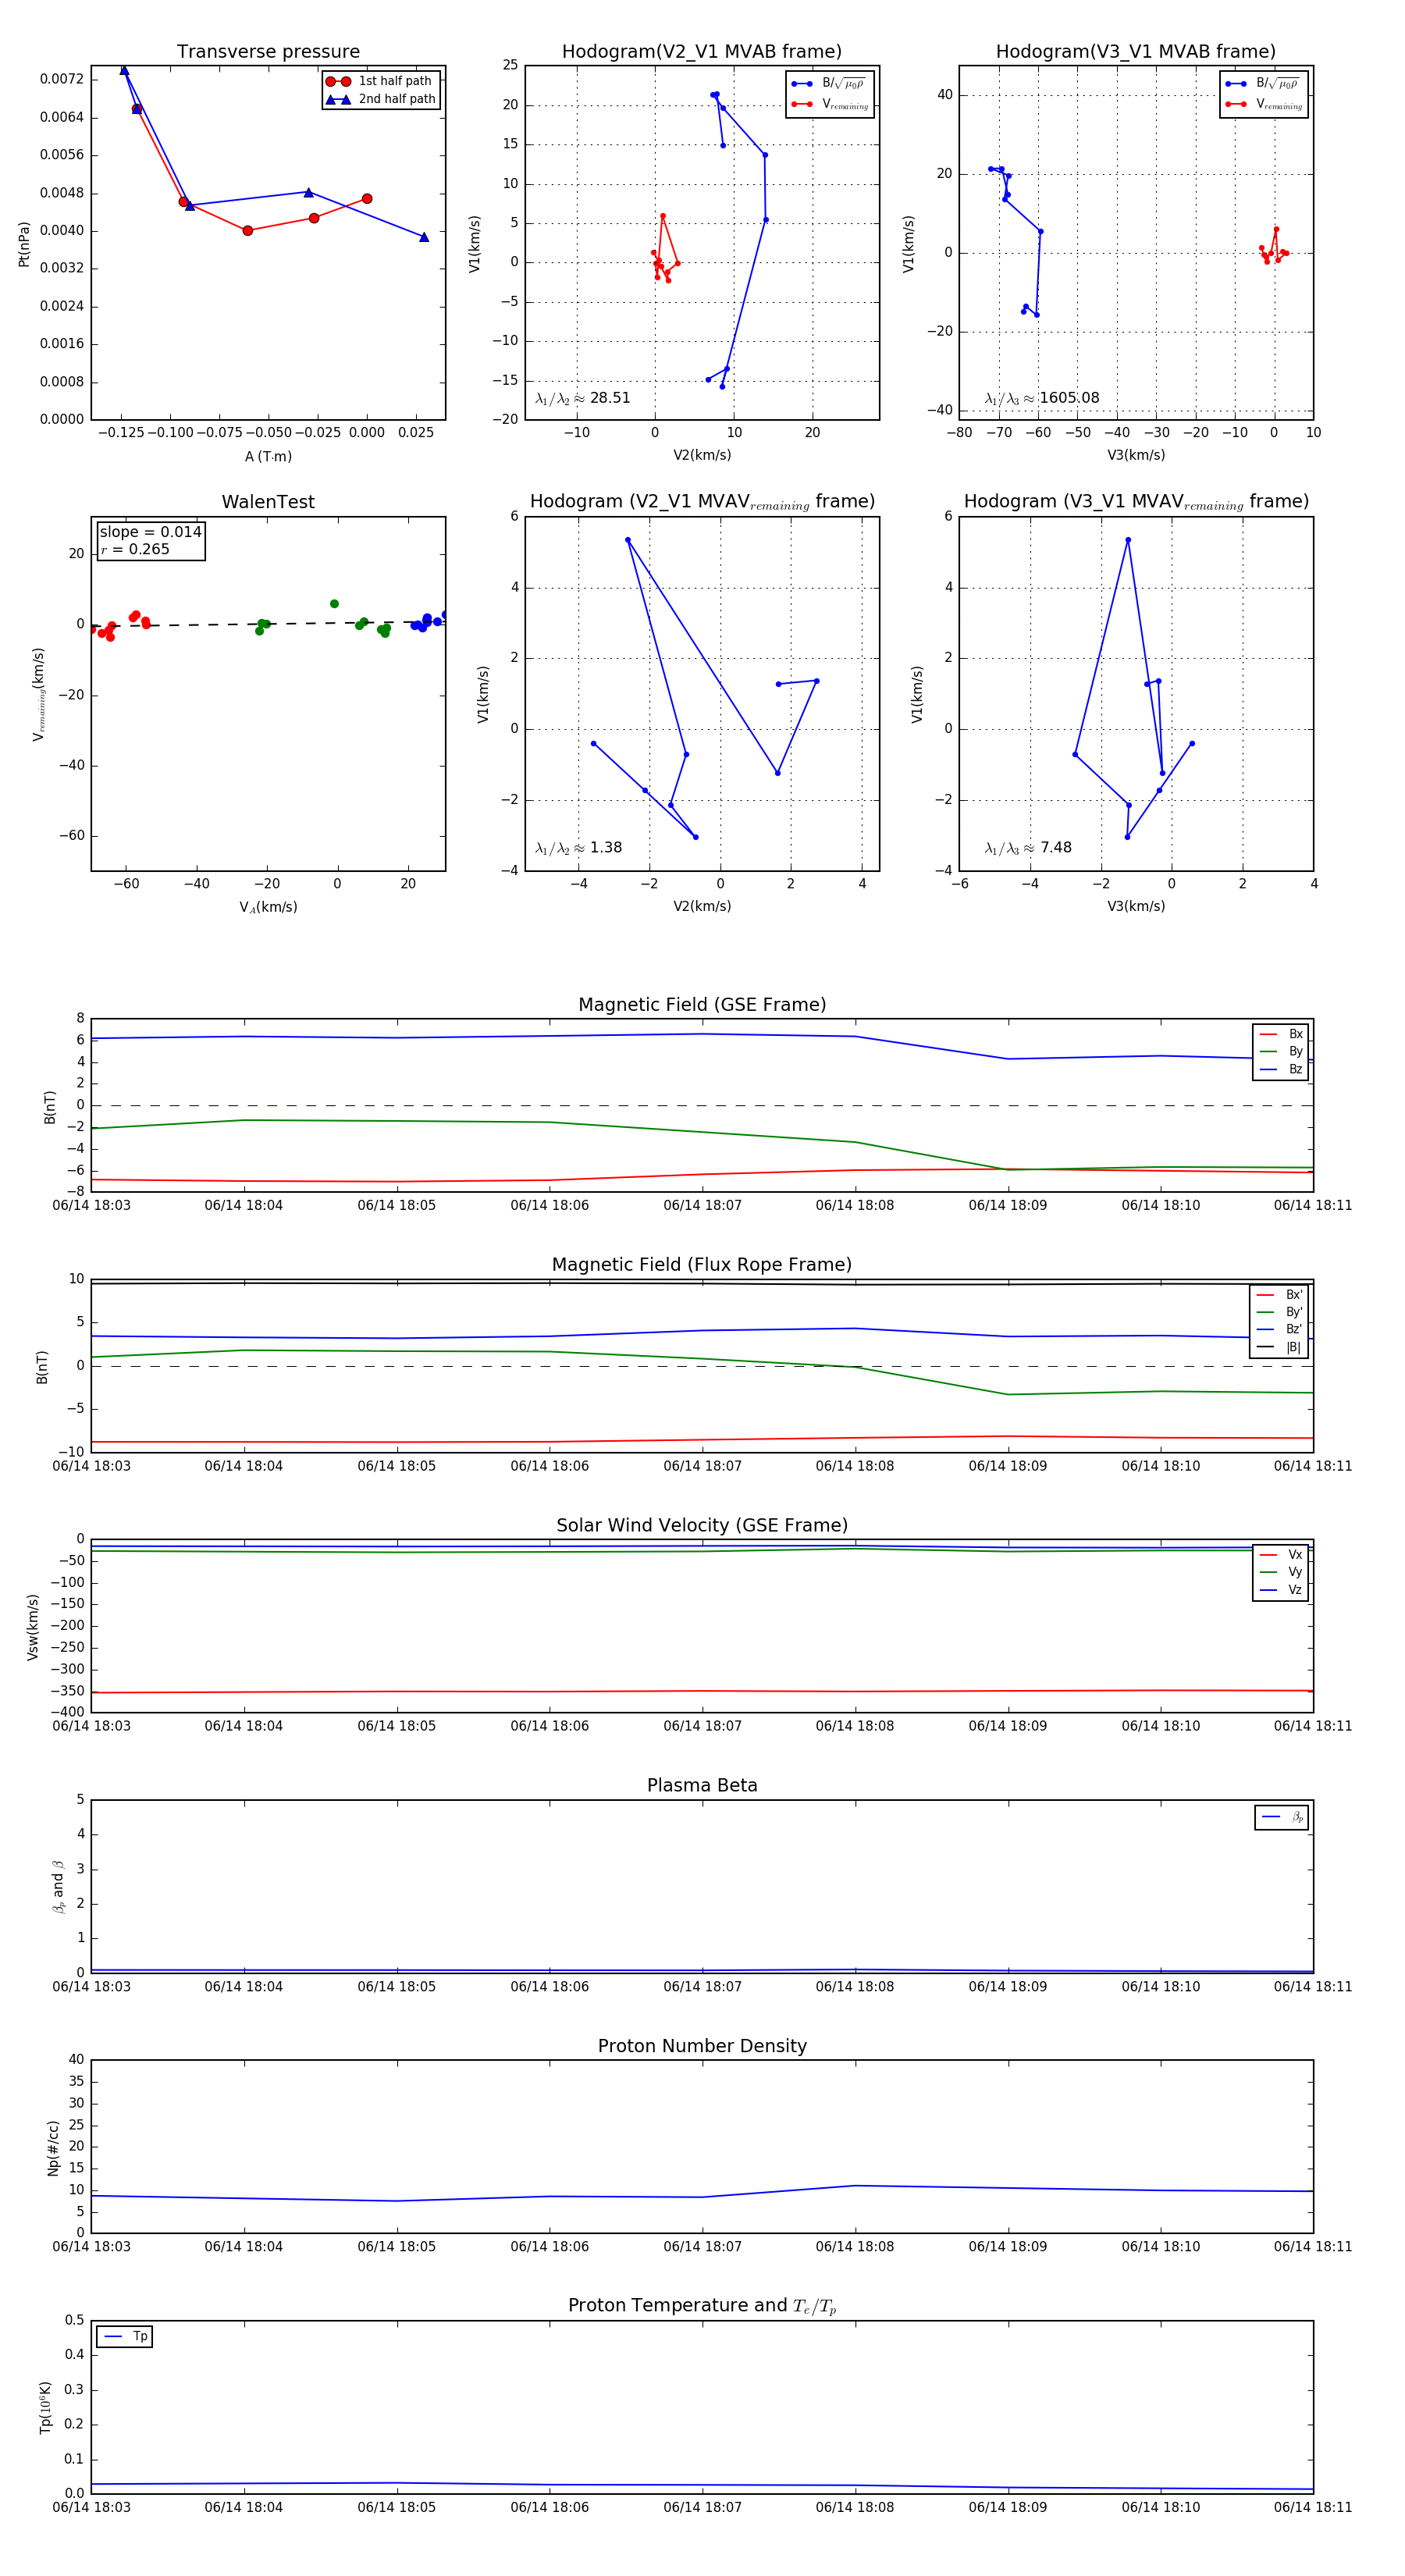Click the "Vsw(km/s)" y-axis label
1405x2576 pixels.
tap(32, 1627)
